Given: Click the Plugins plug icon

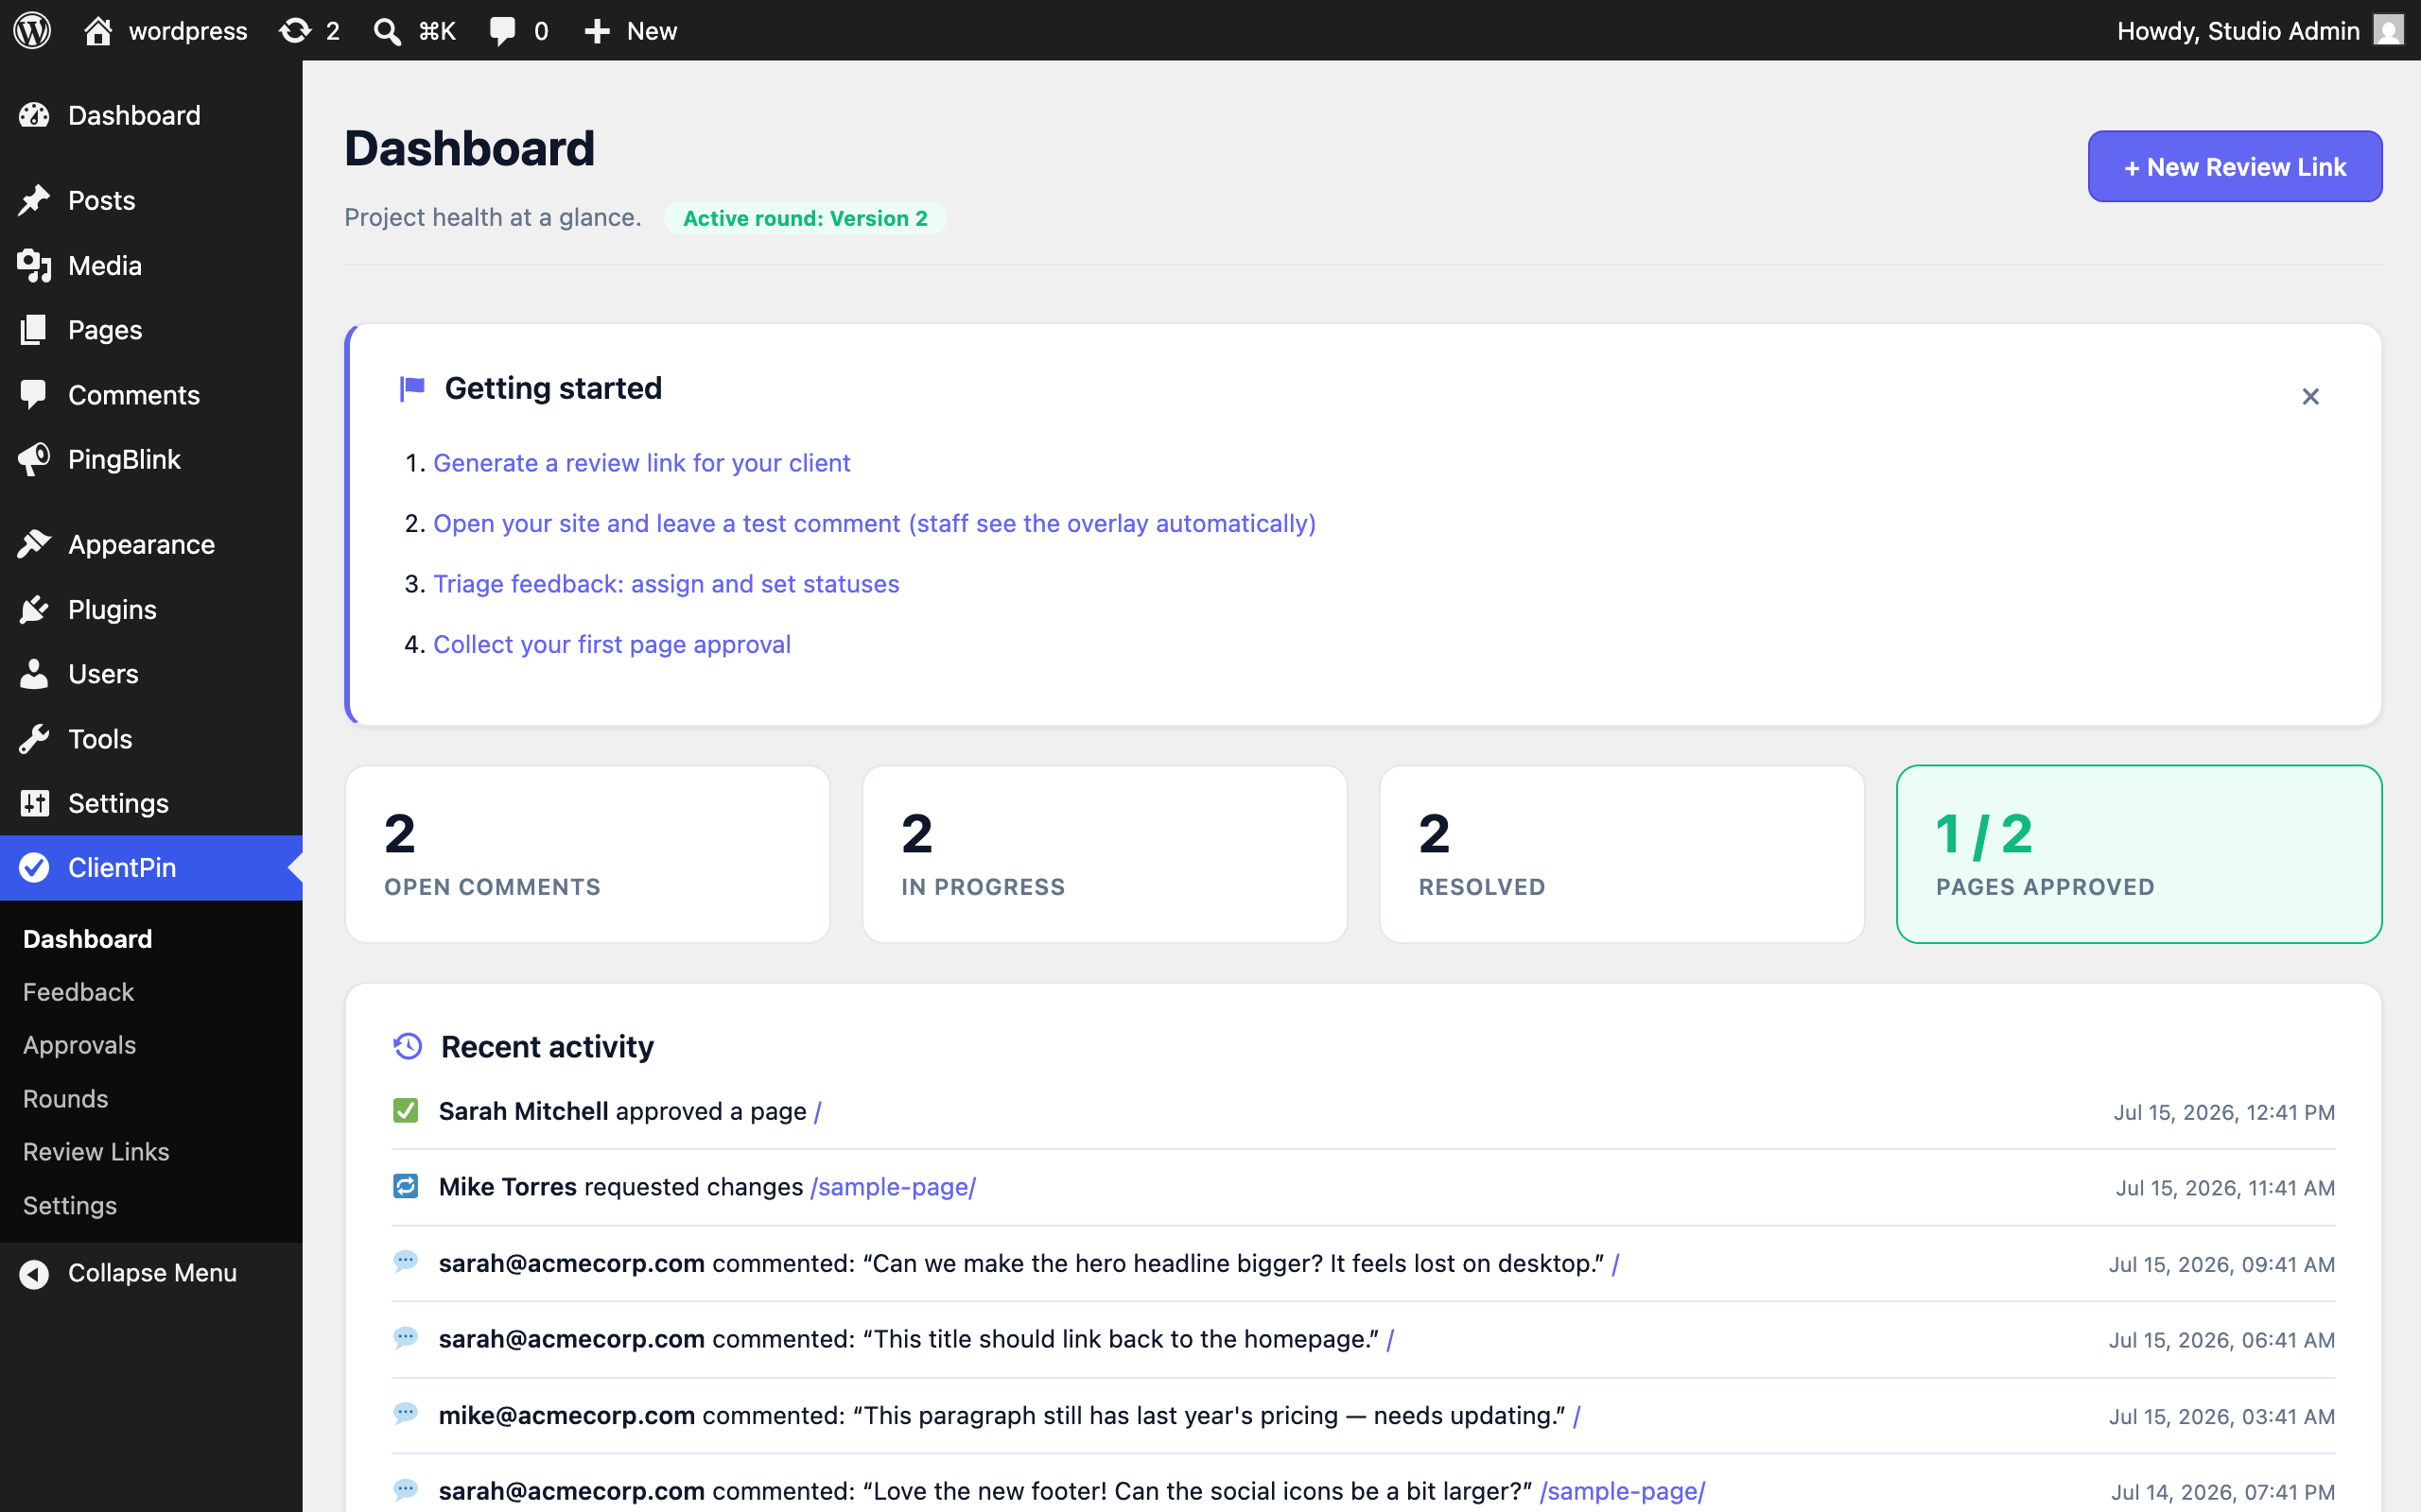Looking at the screenshot, I should [34, 609].
